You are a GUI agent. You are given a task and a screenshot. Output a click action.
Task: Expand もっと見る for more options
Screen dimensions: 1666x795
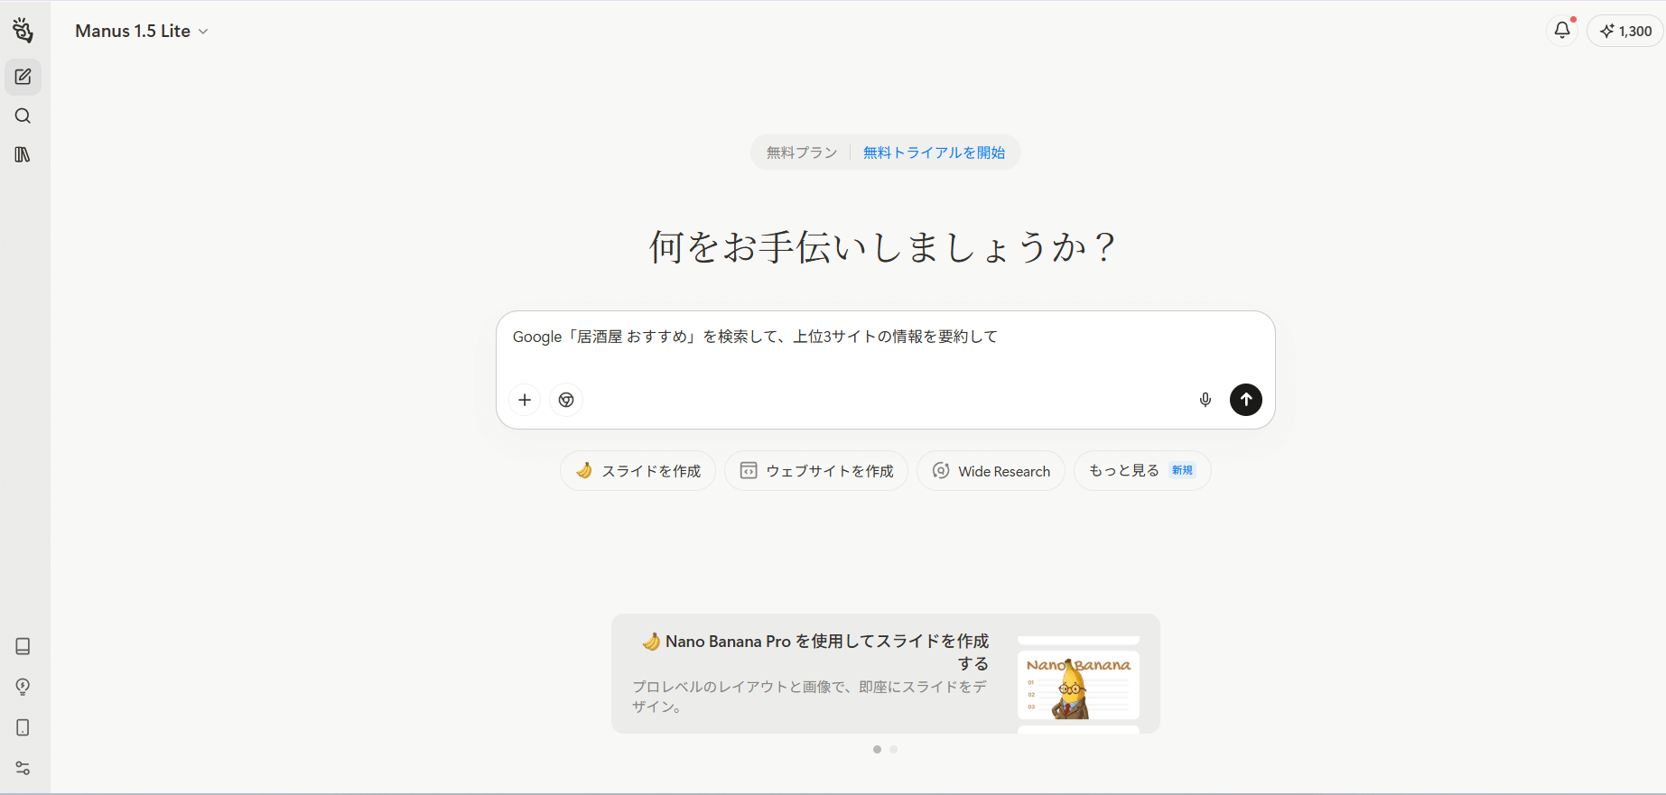tap(1141, 471)
